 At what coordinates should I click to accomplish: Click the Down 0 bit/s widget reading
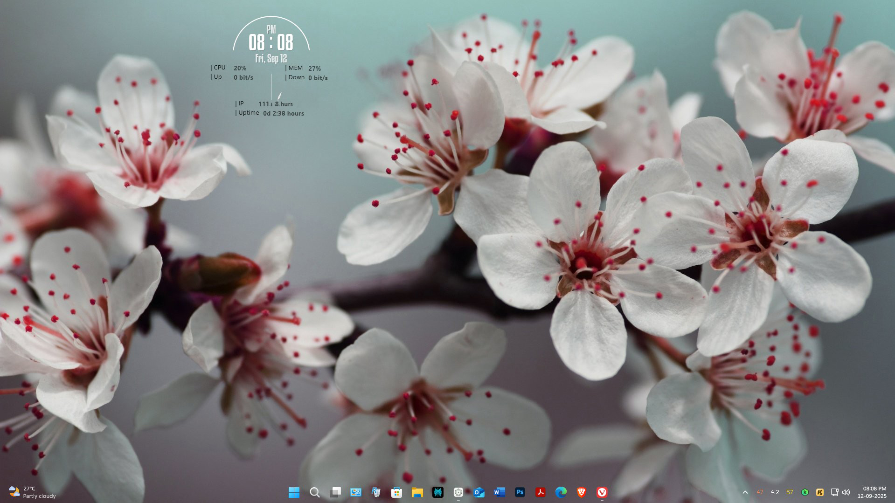click(x=306, y=77)
